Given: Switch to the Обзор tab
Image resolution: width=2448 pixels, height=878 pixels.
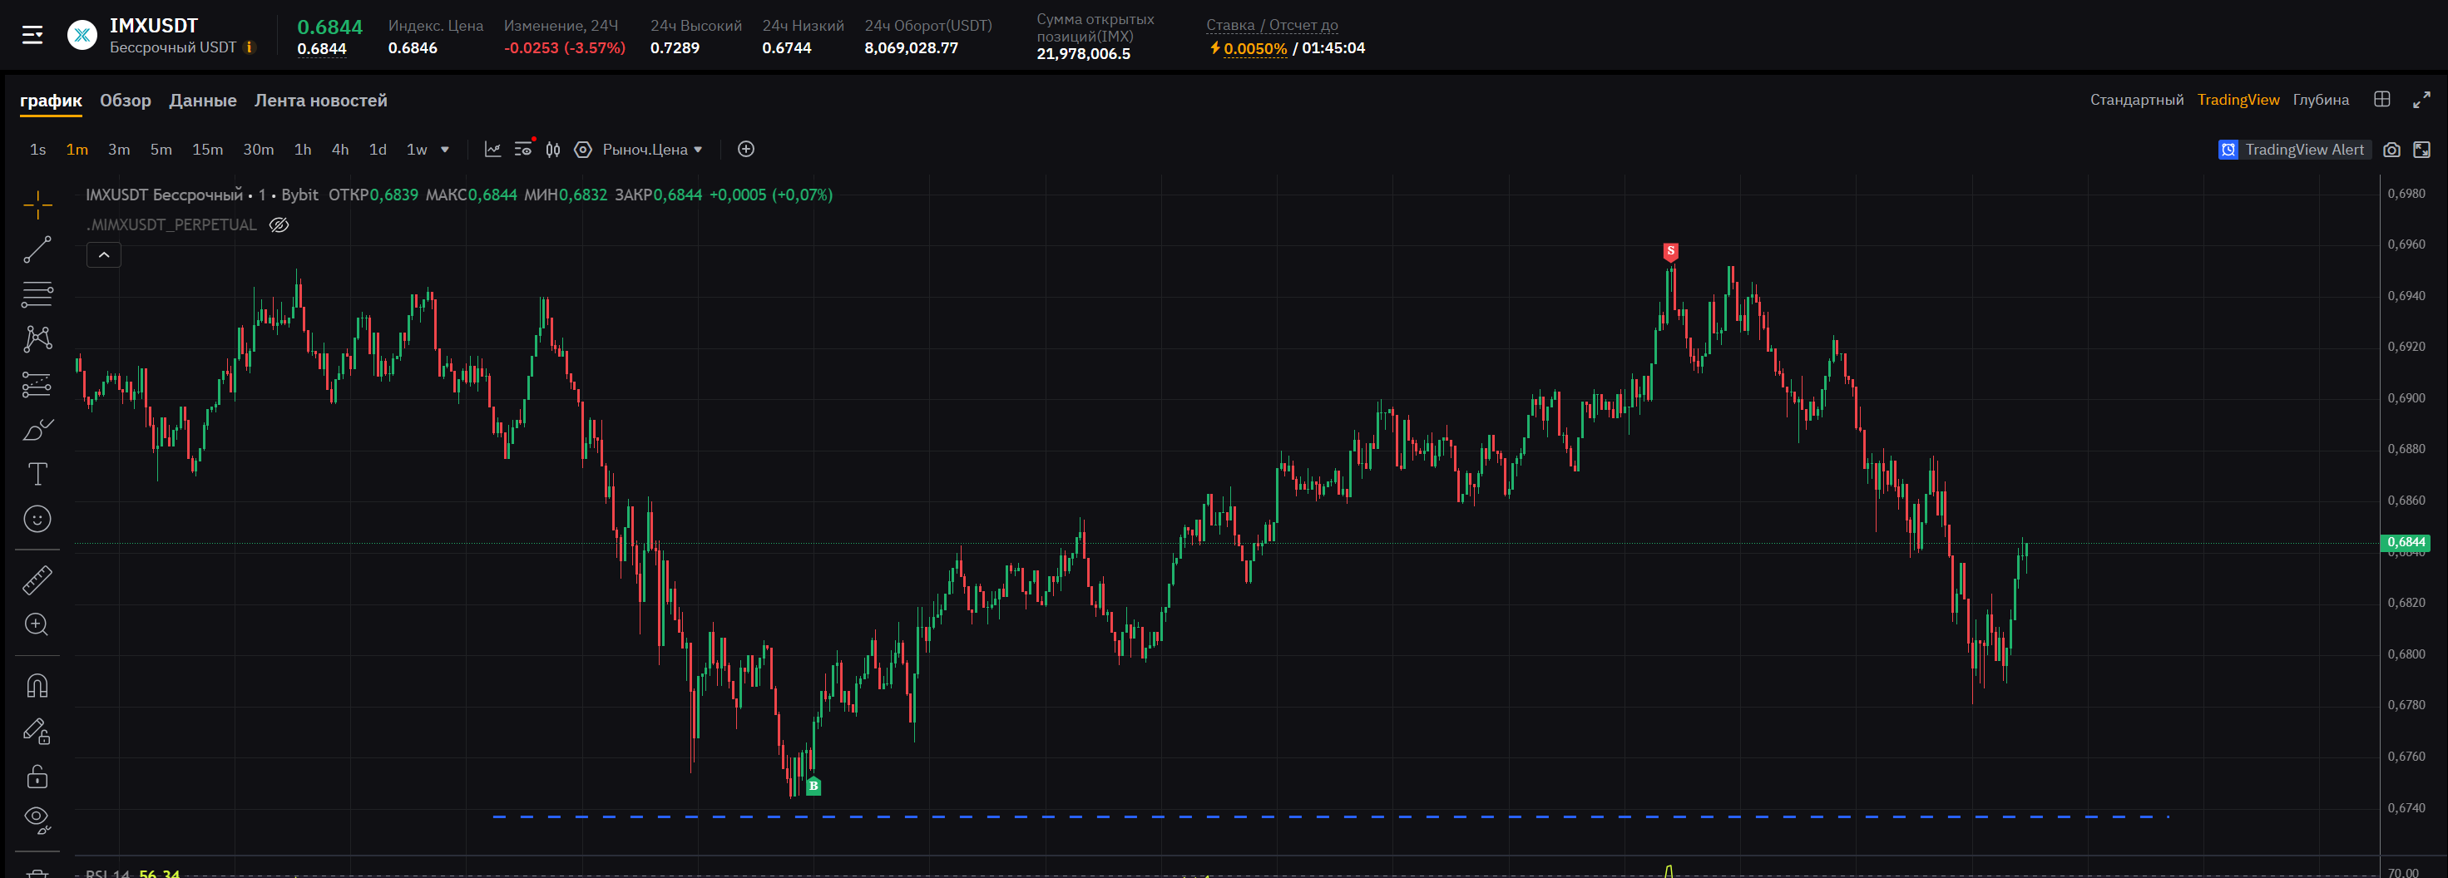Looking at the screenshot, I should tap(126, 100).
